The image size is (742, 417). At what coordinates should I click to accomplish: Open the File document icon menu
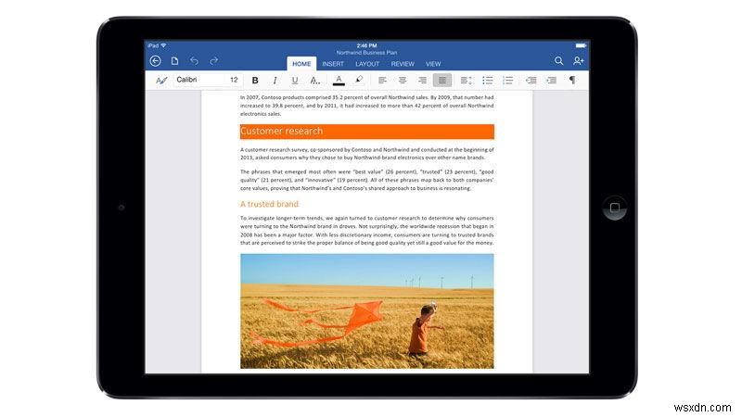(174, 61)
